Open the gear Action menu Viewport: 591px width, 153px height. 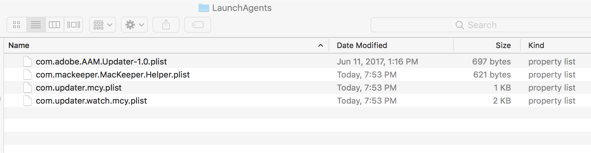(134, 25)
